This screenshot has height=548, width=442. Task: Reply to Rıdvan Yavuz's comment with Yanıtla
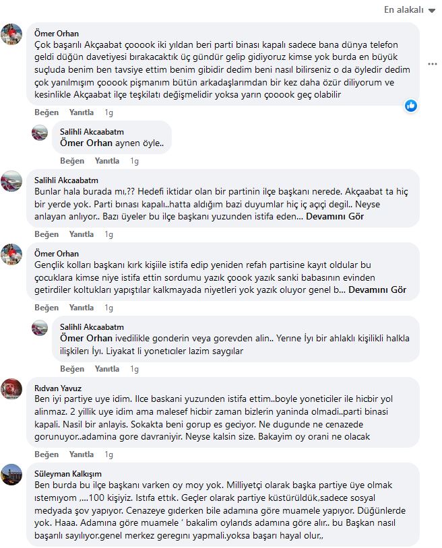tap(82, 454)
